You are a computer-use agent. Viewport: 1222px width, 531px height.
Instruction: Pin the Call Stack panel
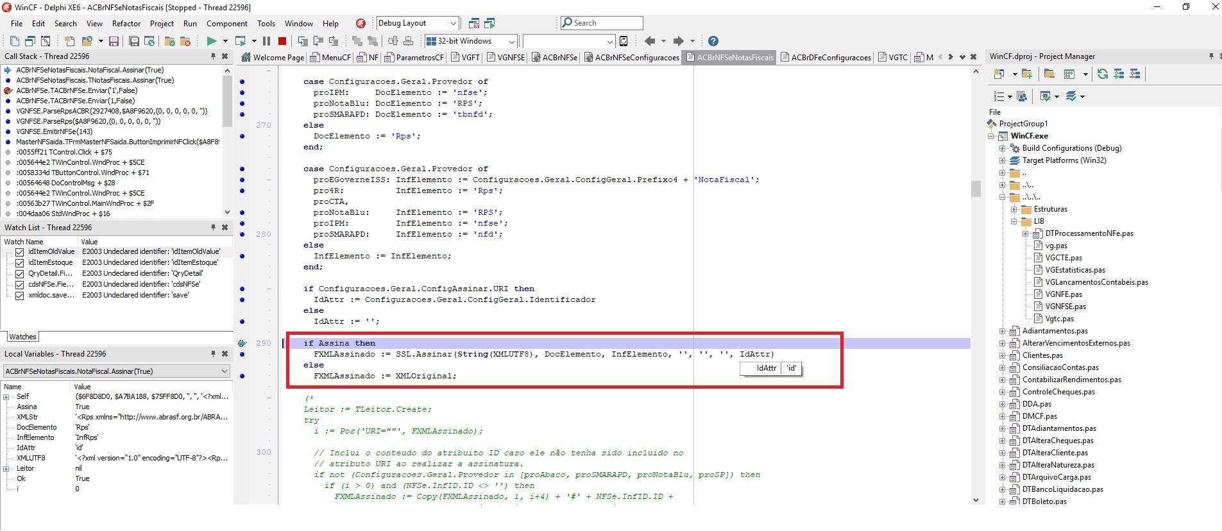[213, 56]
